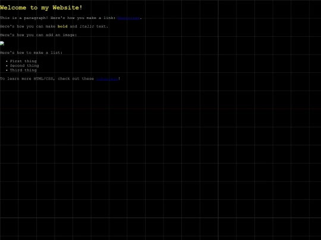Select the 'First thing' list item
Image resolution: width=321 pixels, height=240 pixels.
point(23,61)
